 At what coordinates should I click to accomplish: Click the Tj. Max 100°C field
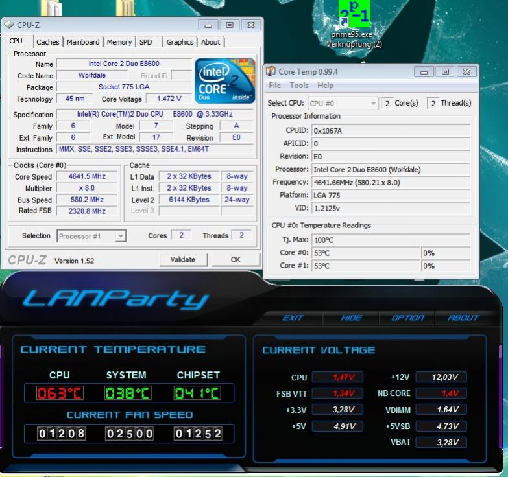click(x=391, y=240)
